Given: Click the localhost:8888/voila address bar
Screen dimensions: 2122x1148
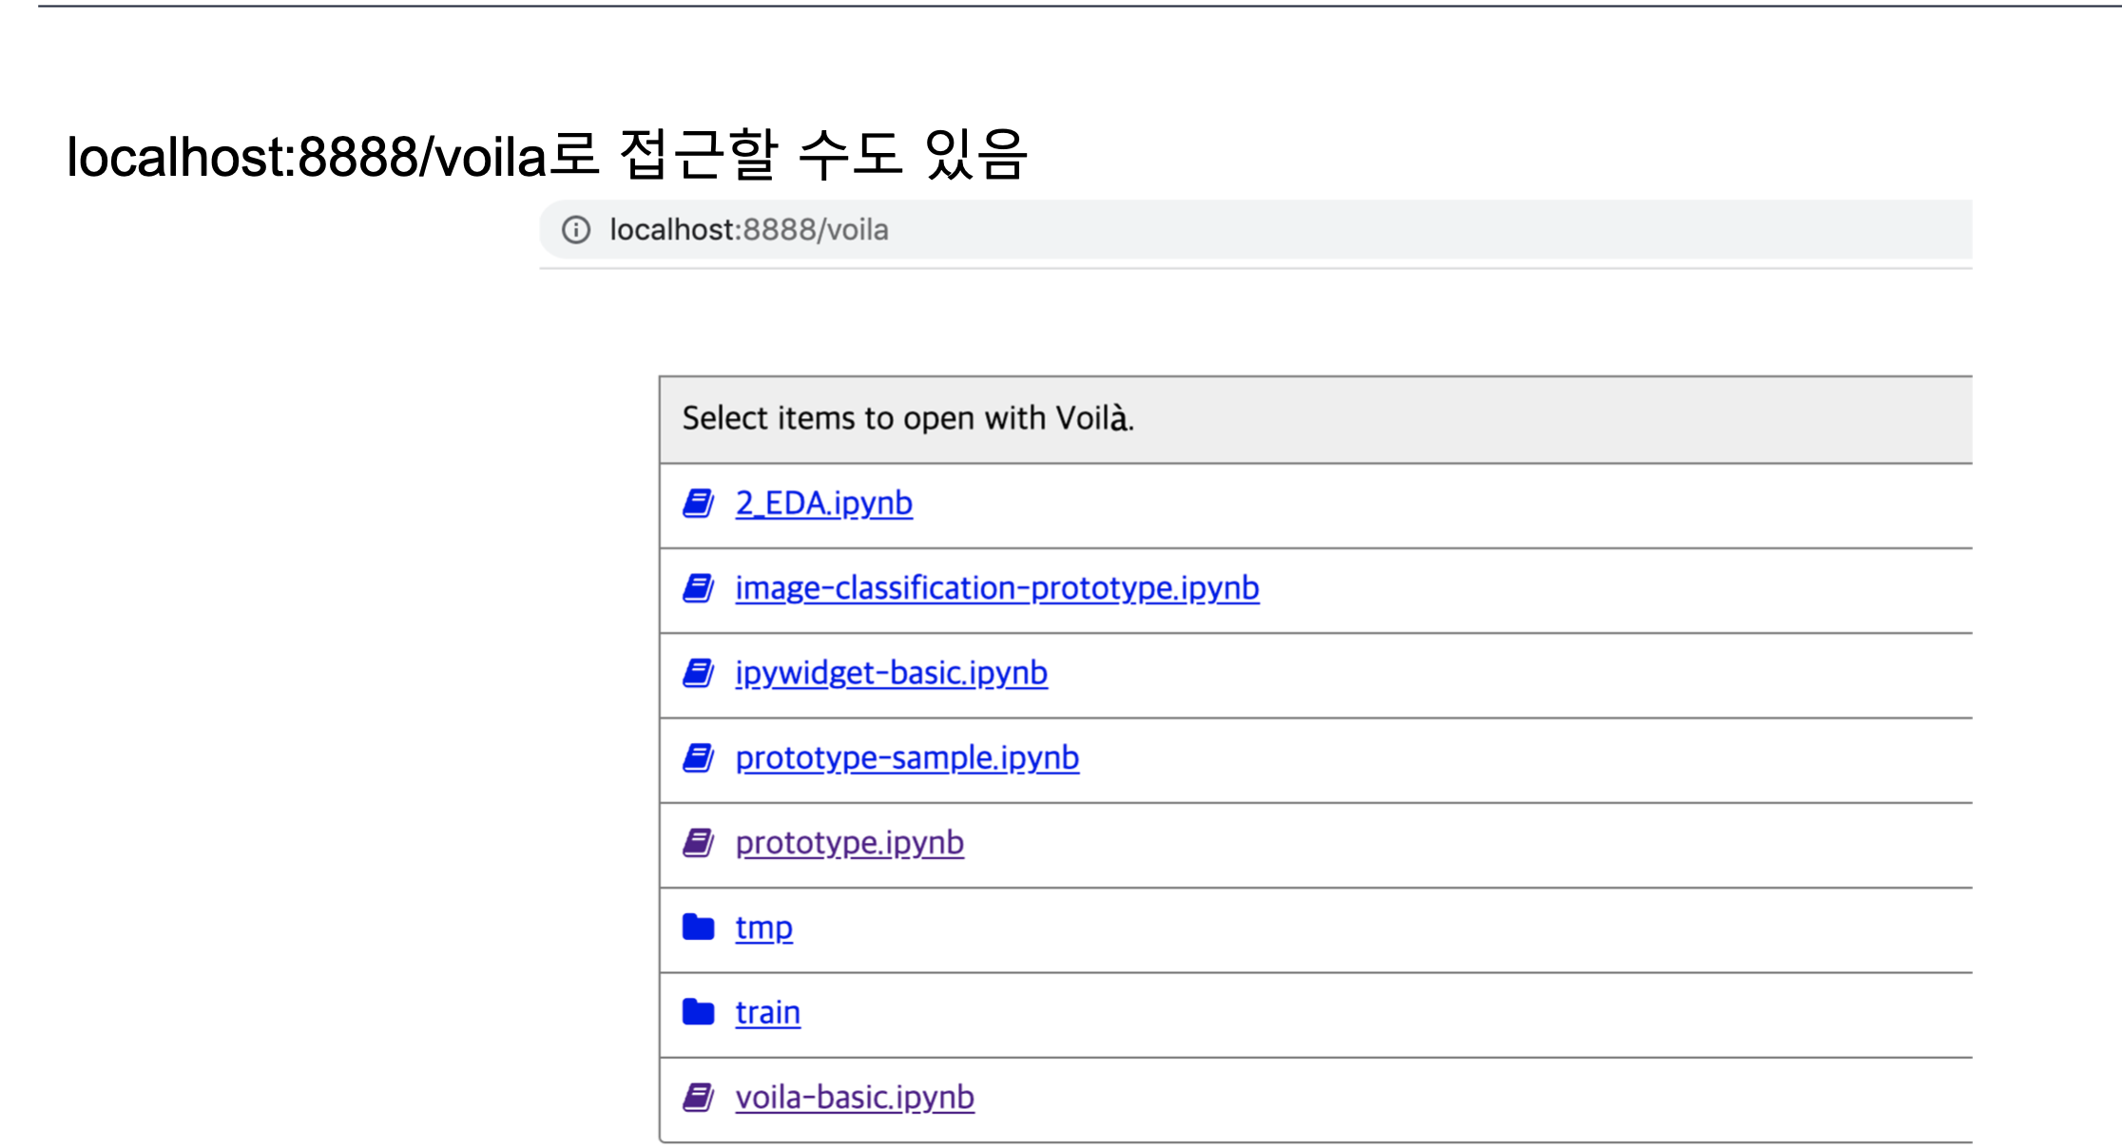Looking at the screenshot, I should (1236, 230).
